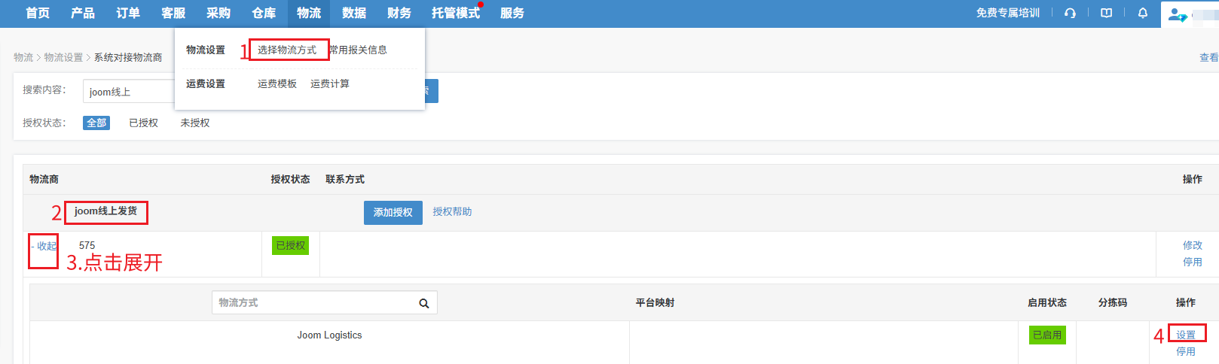Open the notification bell

click(x=1142, y=13)
